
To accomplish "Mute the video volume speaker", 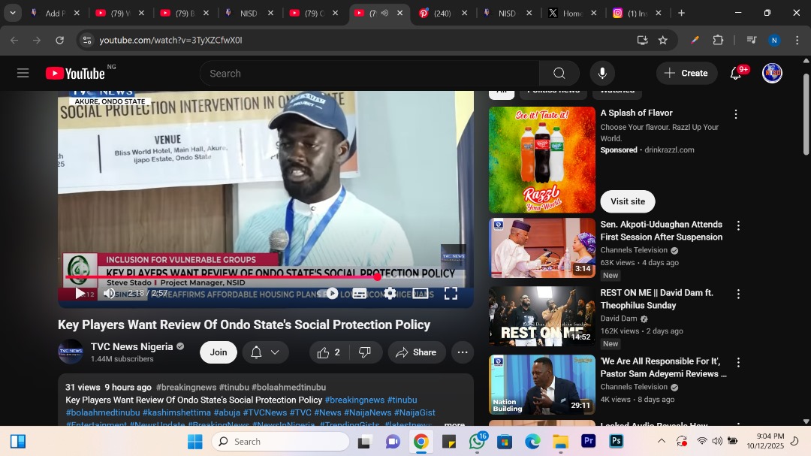I will (x=109, y=294).
